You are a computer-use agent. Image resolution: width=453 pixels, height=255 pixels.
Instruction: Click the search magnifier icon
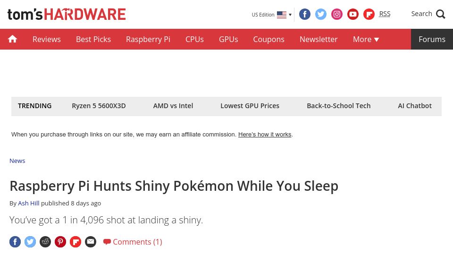(x=441, y=14)
